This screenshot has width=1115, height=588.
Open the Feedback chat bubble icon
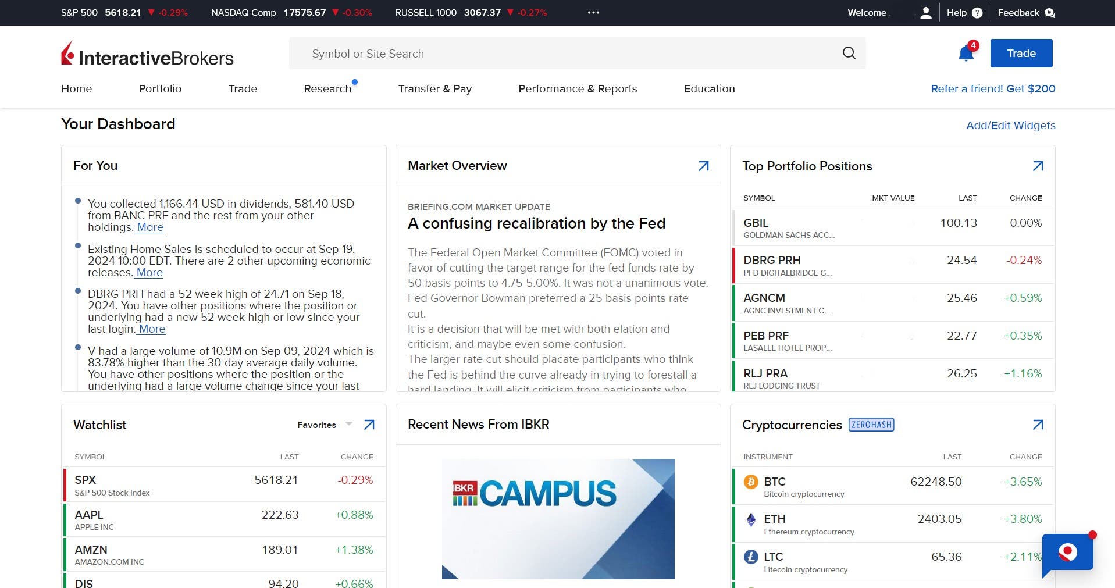tap(1049, 13)
